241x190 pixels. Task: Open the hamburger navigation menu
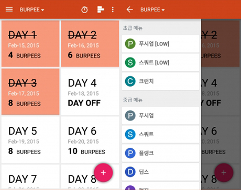click(9, 9)
